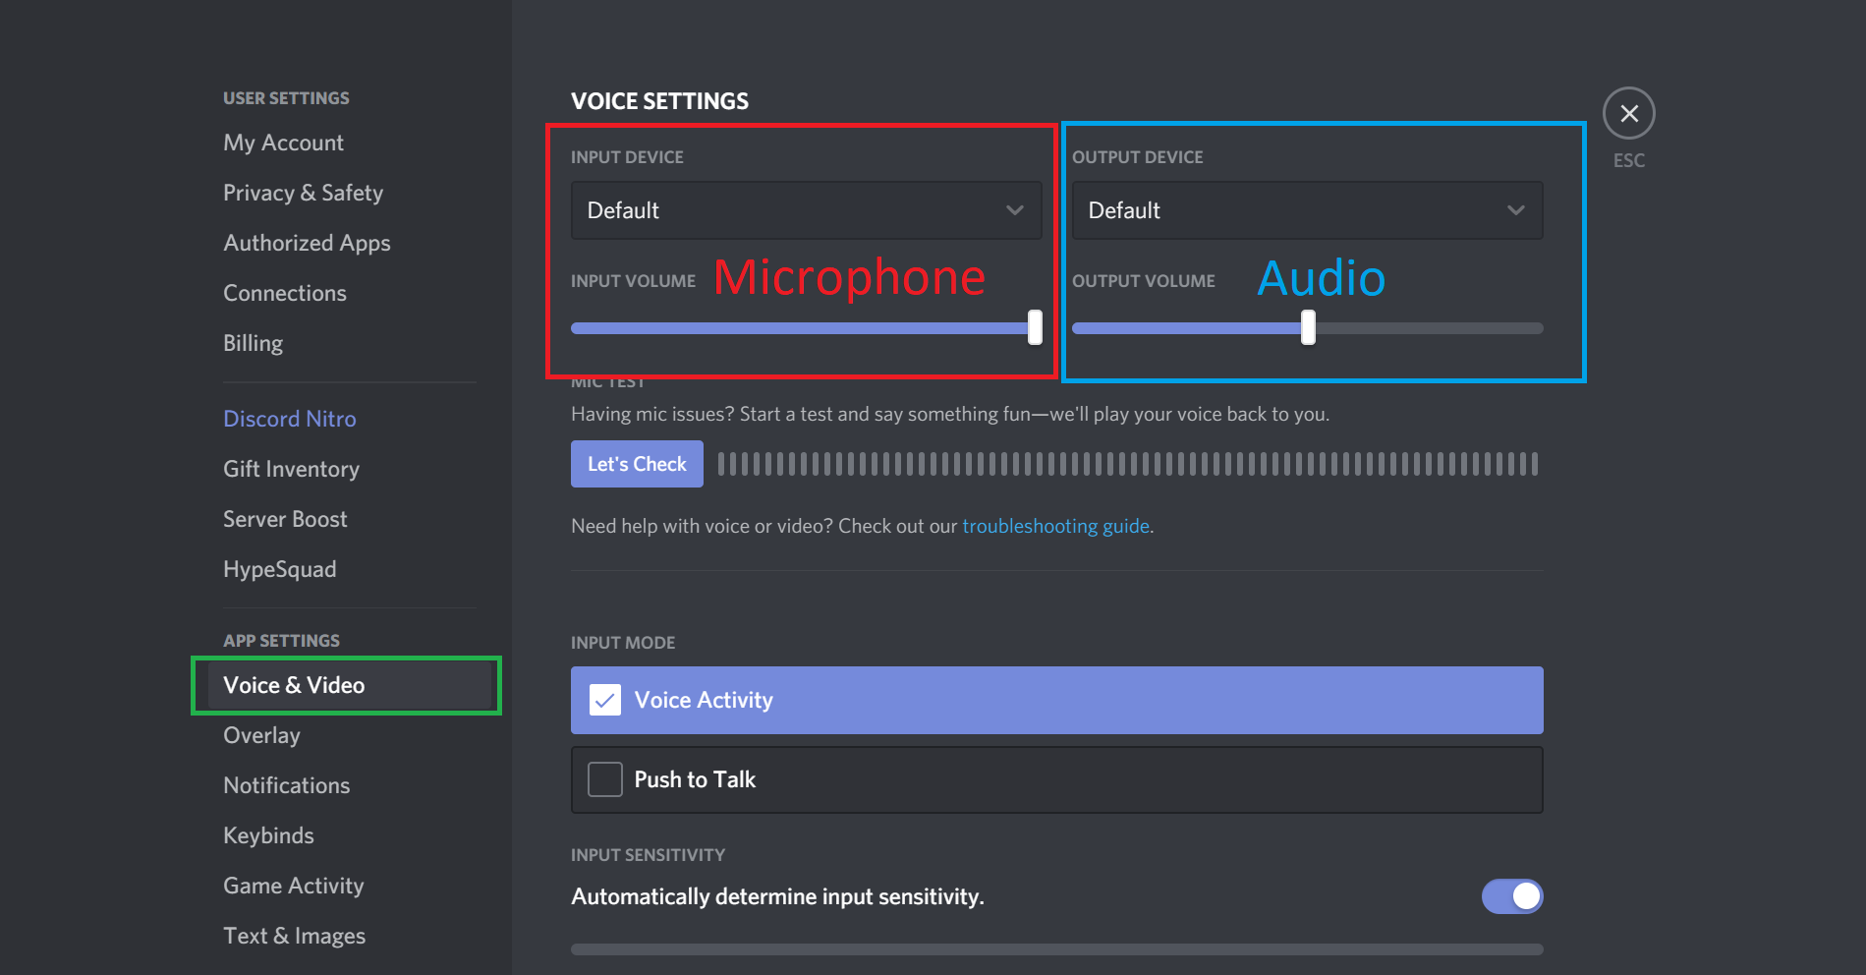Expand the Output Device dropdown
1866x975 pixels.
[1306, 210]
